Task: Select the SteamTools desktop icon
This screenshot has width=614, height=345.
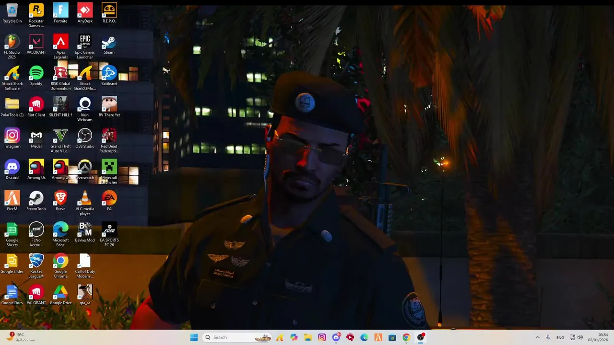Action: (x=36, y=201)
